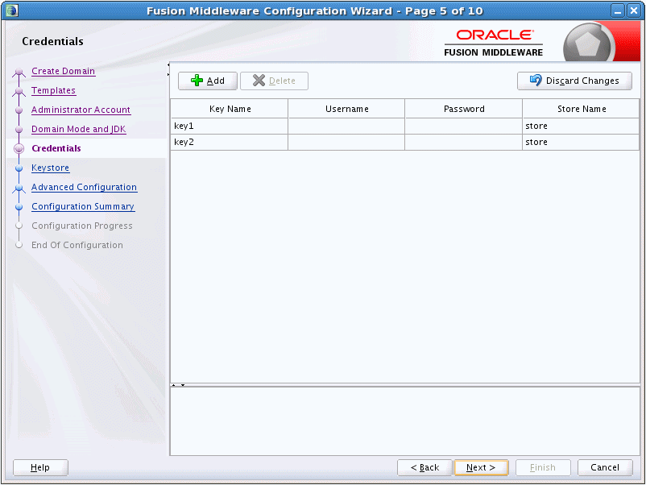Click the blue undo Discard Changes icon
Screen dimensions: 646x485
click(536, 80)
